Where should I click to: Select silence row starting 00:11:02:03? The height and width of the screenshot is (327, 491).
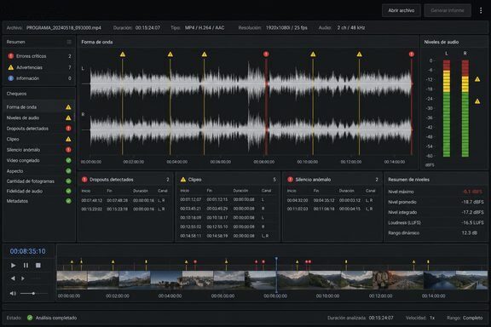tap(332, 209)
